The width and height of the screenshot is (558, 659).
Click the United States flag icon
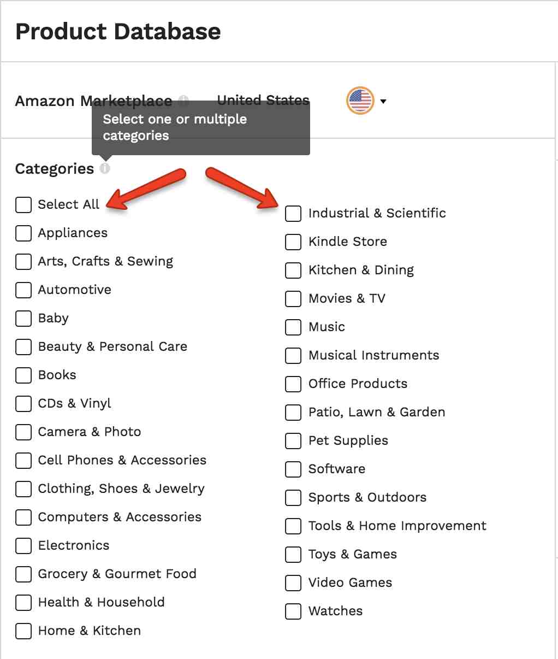360,101
